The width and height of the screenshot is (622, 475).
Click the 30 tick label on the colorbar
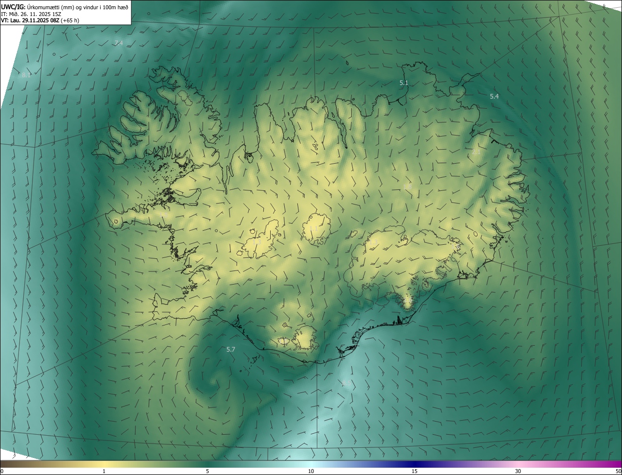click(x=518, y=471)
